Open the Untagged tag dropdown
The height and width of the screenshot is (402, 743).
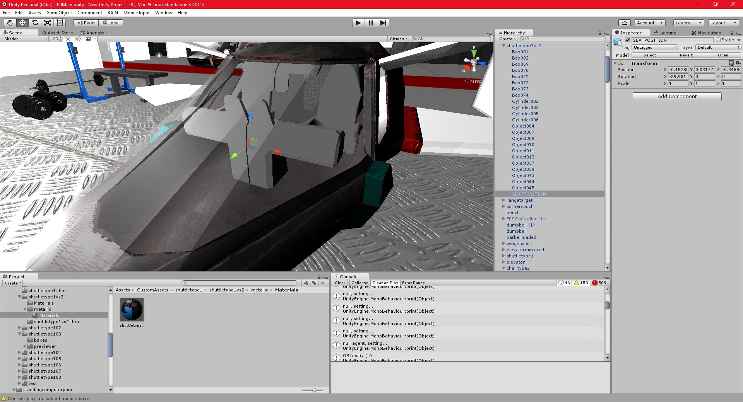(x=655, y=48)
